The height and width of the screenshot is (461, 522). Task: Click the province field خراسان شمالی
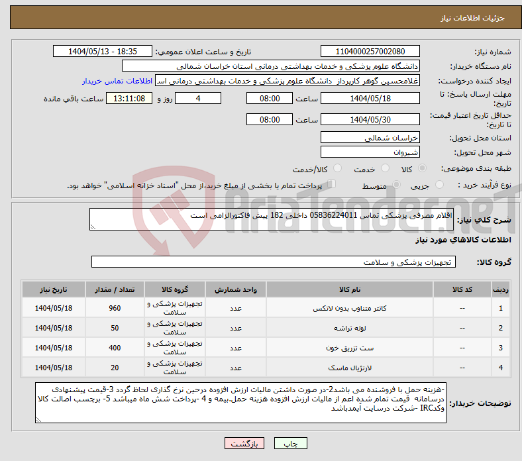tap(370, 137)
